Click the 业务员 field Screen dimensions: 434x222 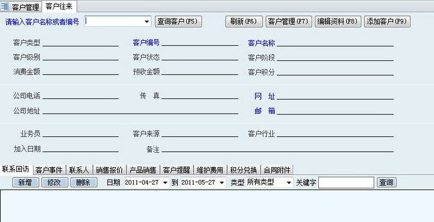click(81, 133)
